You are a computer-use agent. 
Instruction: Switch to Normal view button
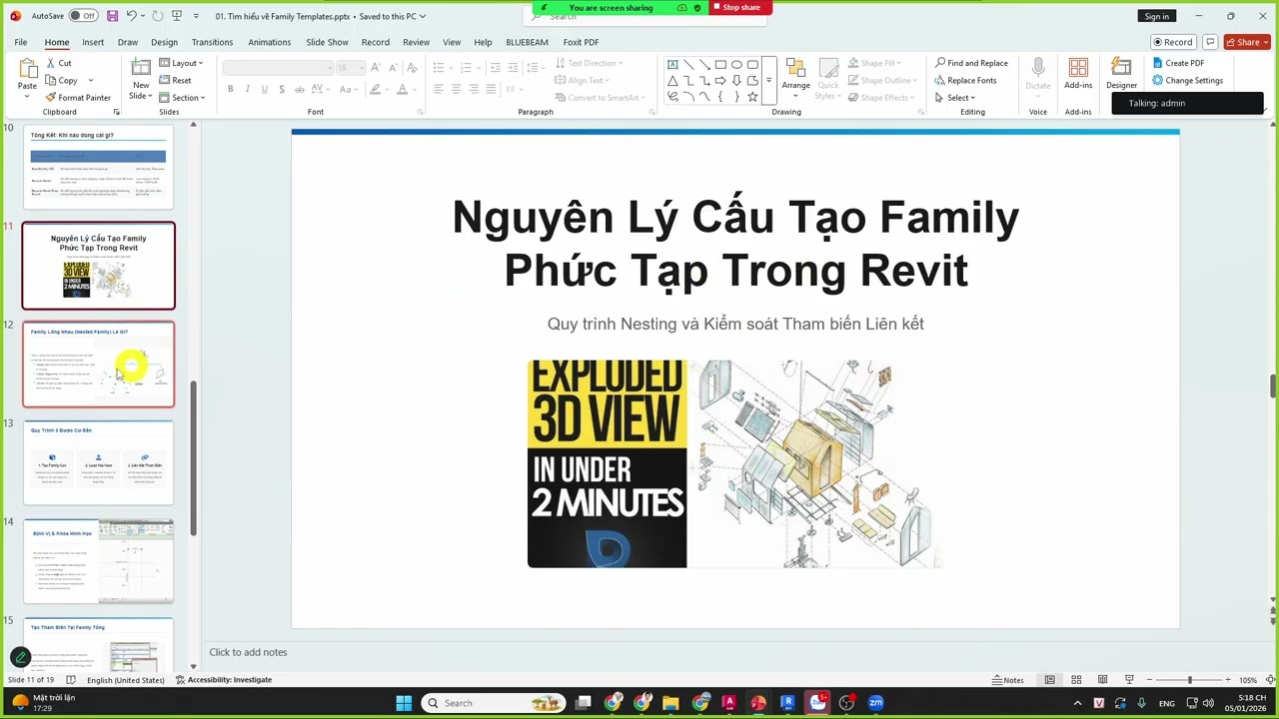(x=1049, y=680)
